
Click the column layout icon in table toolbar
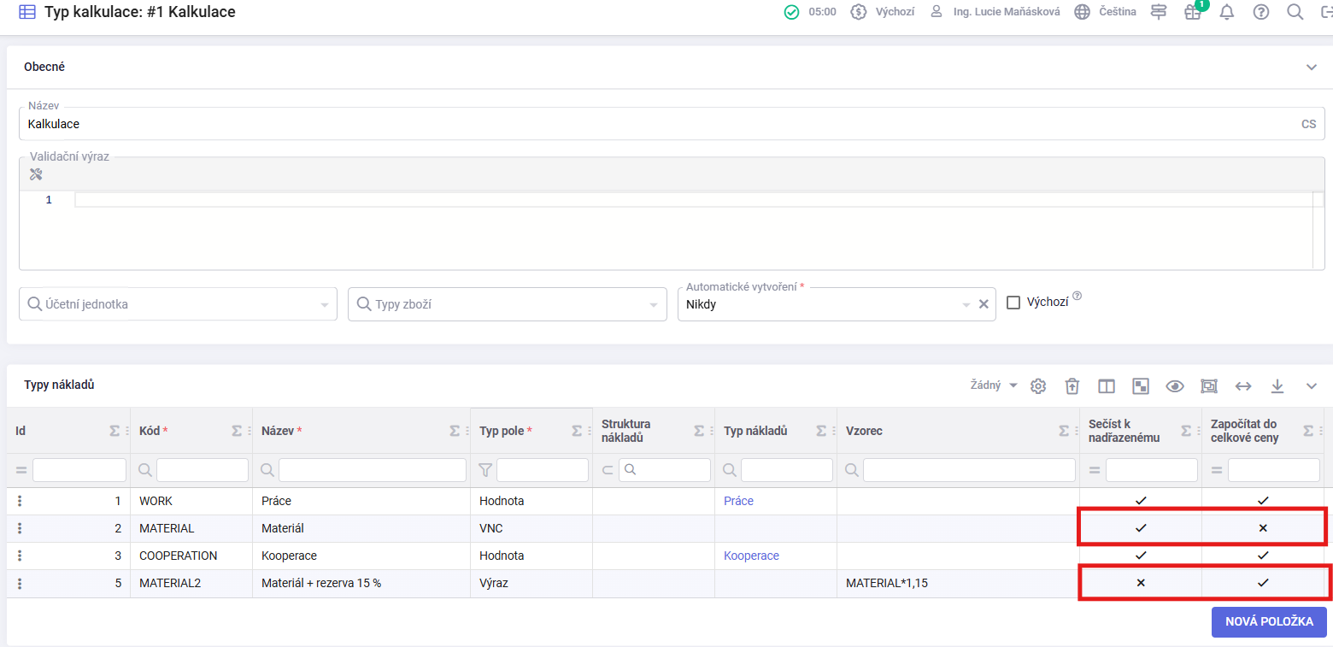[1107, 386]
